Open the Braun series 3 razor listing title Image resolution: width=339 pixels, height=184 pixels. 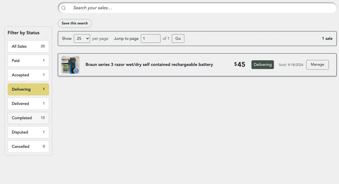click(149, 65)
